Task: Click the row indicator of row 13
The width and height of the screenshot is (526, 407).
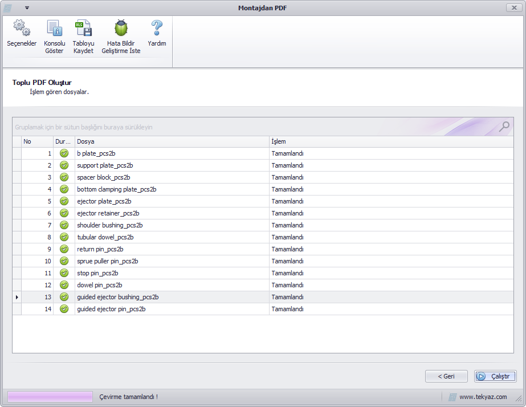Action: [x=17, y=297]
